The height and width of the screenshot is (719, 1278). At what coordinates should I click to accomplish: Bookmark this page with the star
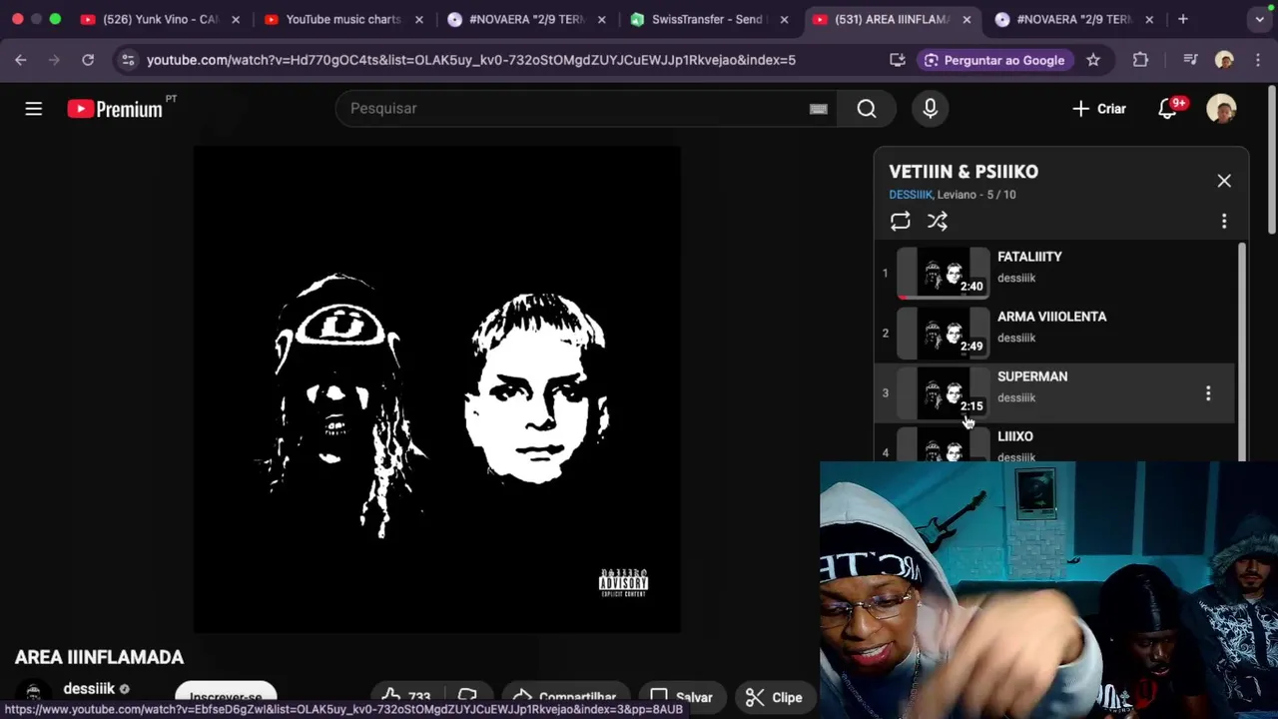coord(1093,60)
